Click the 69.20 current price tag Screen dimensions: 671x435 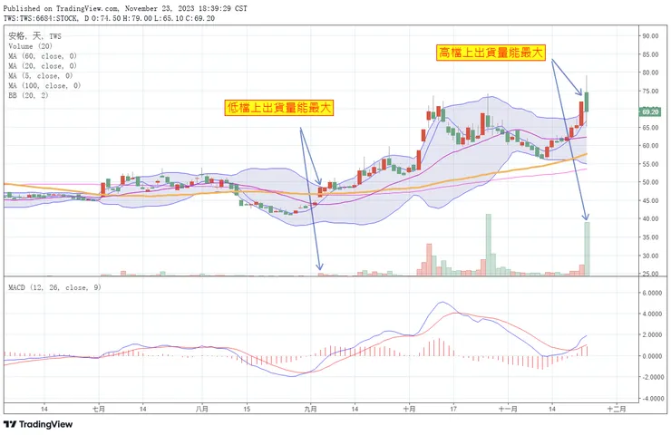pos(649,111)
